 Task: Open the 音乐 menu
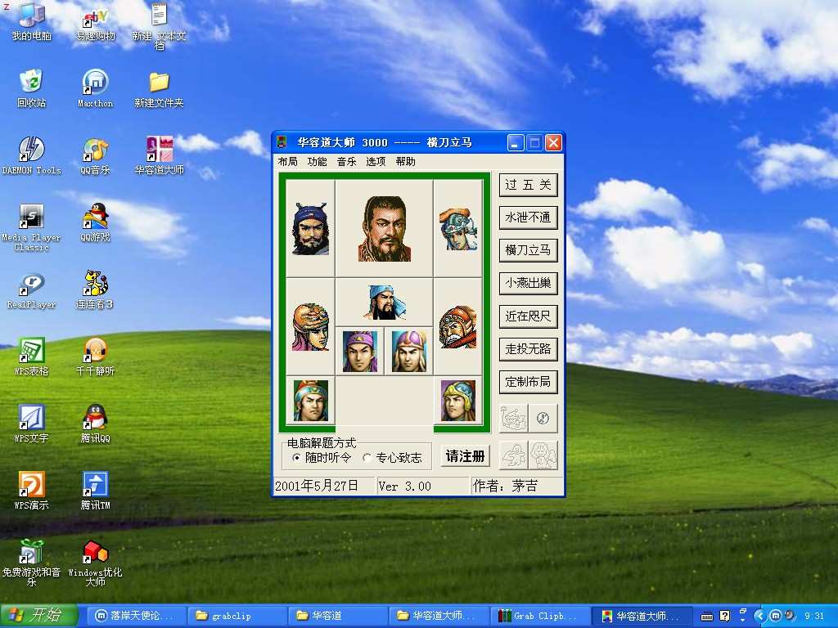point(346,161)
